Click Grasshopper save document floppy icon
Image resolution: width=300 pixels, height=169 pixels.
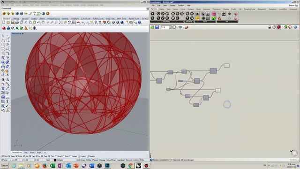tap(157, 27)
